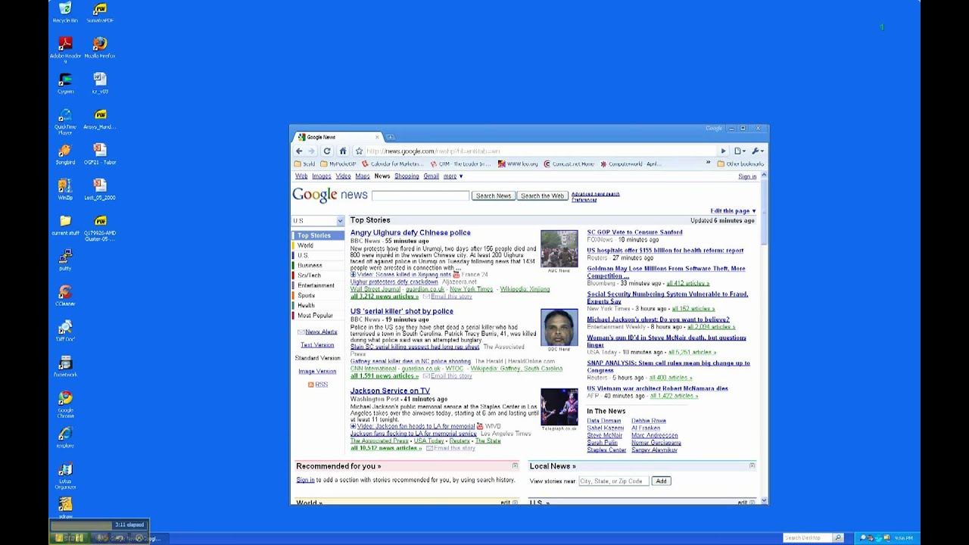
Task: Open the News Alerts link
Action: point(321,332)
